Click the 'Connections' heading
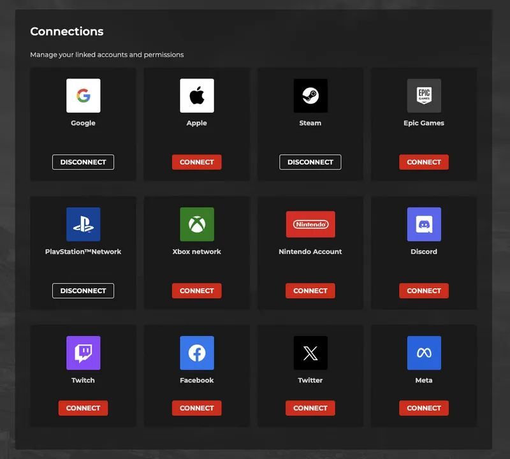This screenshot has height=459, width=510. 67,31
